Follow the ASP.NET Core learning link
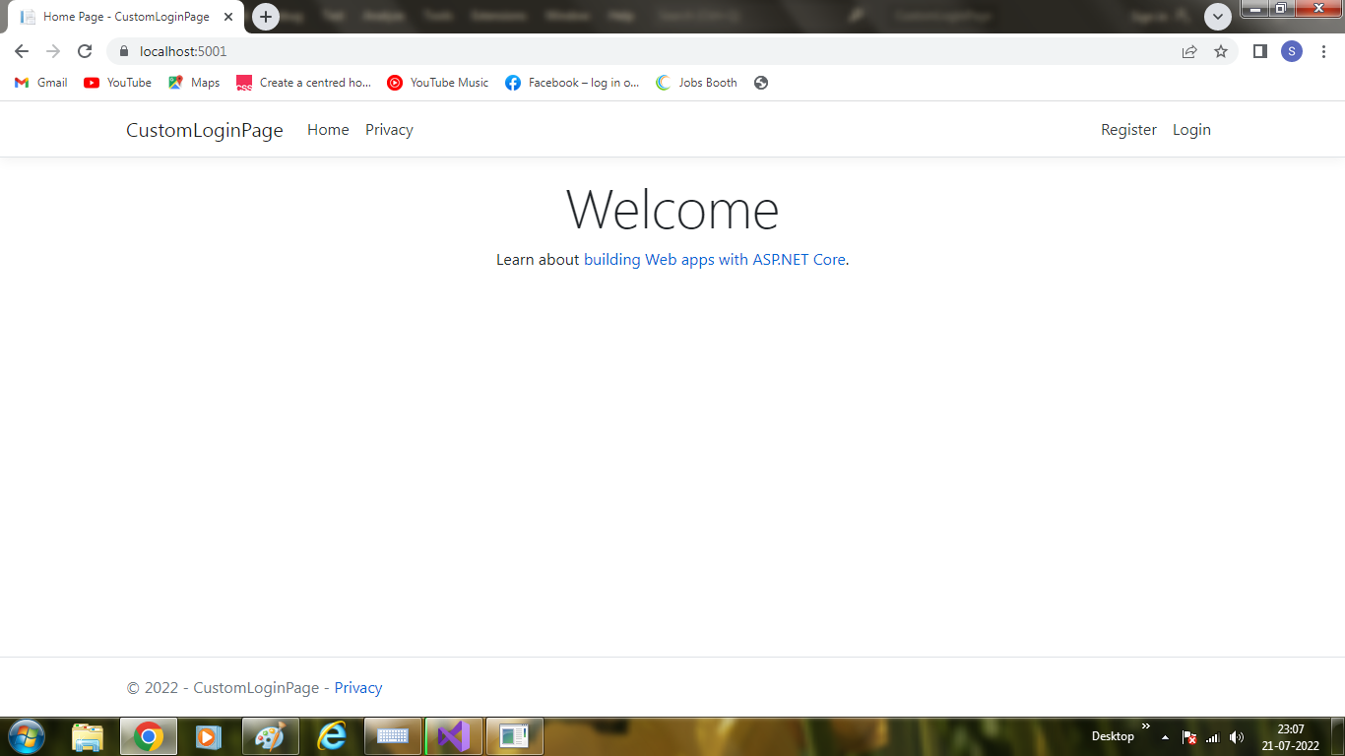Screen dimensions: 1345x756 click(x=715, y=259)
